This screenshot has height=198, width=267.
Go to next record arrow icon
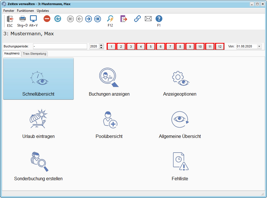click(x=89, y=19)
